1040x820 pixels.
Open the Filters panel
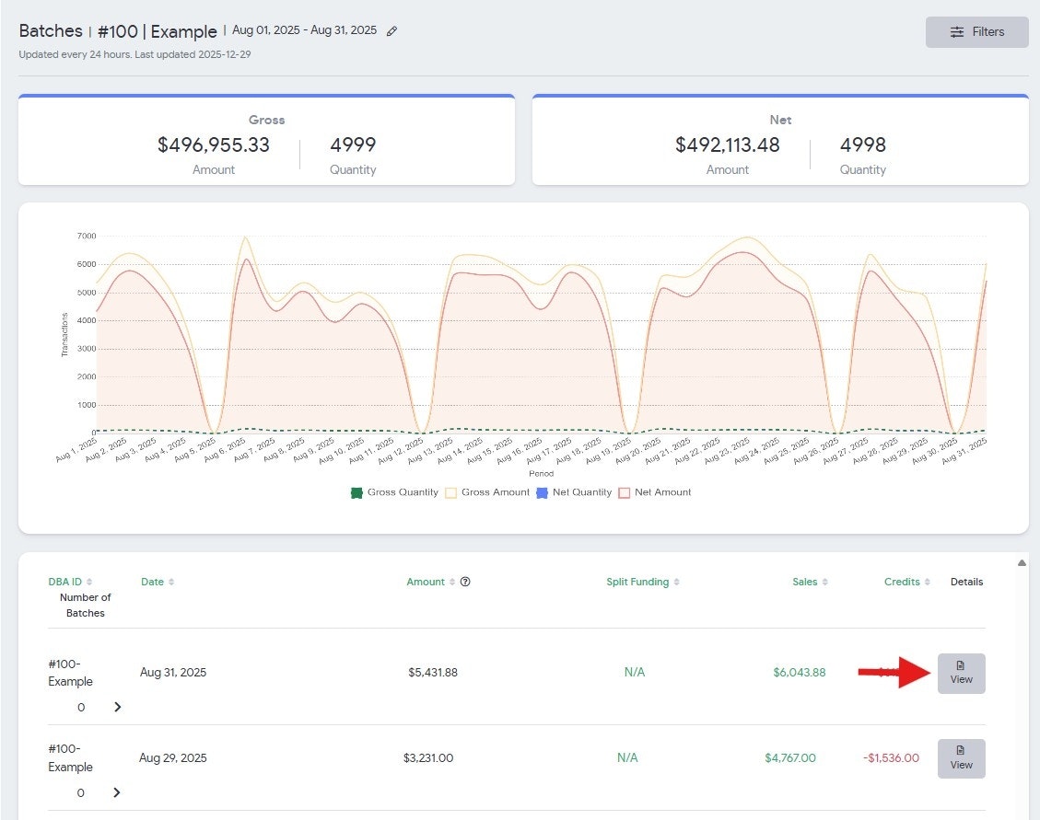(x=976, y=31)
